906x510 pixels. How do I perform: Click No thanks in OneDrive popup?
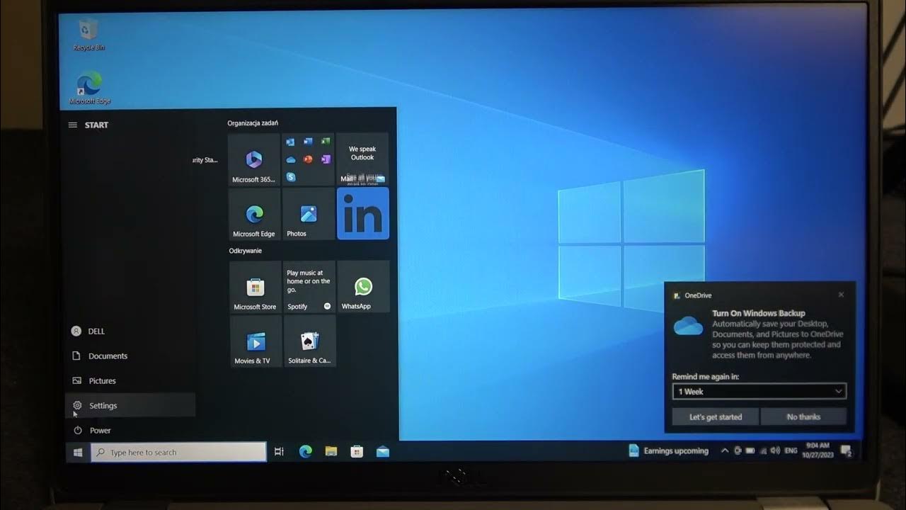pos(803,416)
